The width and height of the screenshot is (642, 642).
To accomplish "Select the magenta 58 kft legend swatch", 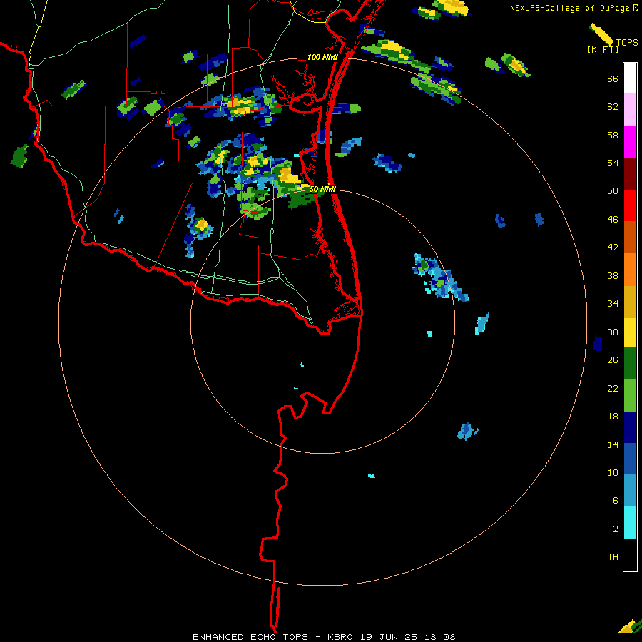I will click(630, 142).
